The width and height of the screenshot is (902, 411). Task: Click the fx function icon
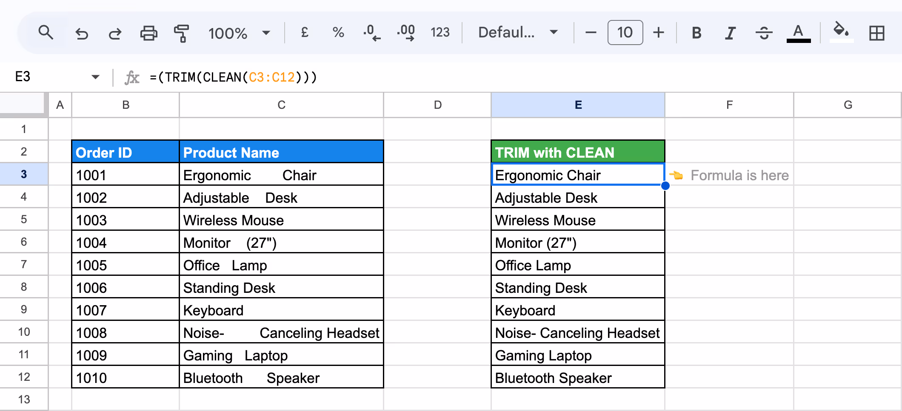click(132, 77)
